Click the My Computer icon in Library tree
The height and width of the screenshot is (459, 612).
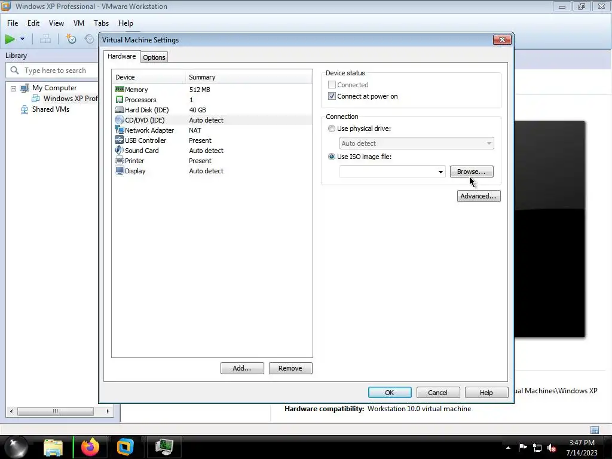coord(25,88)
